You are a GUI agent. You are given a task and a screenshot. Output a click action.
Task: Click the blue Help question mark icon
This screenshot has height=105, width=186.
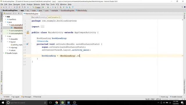click(x=73, y=7)
